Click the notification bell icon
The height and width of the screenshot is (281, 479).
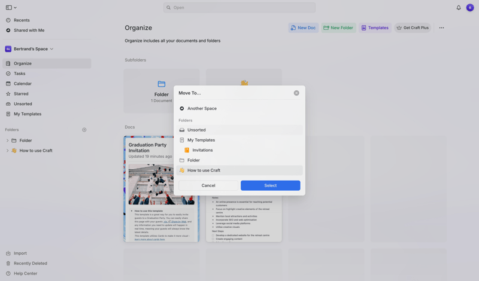[x=459, y=8]
